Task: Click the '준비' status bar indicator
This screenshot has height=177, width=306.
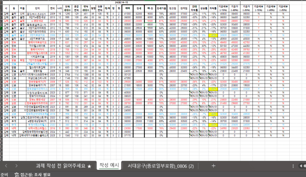Action: (x=4, y=175)
